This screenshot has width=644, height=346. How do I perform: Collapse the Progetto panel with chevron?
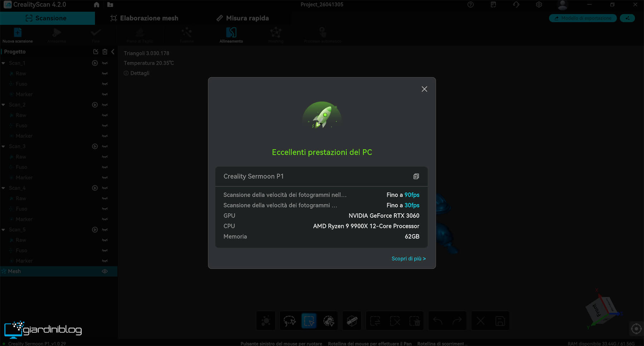point(113,52)
